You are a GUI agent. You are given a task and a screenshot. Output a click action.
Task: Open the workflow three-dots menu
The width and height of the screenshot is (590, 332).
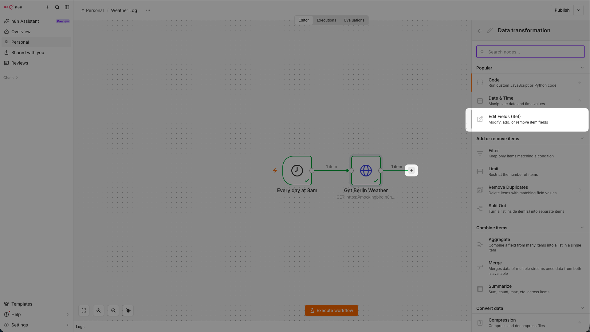148,10
